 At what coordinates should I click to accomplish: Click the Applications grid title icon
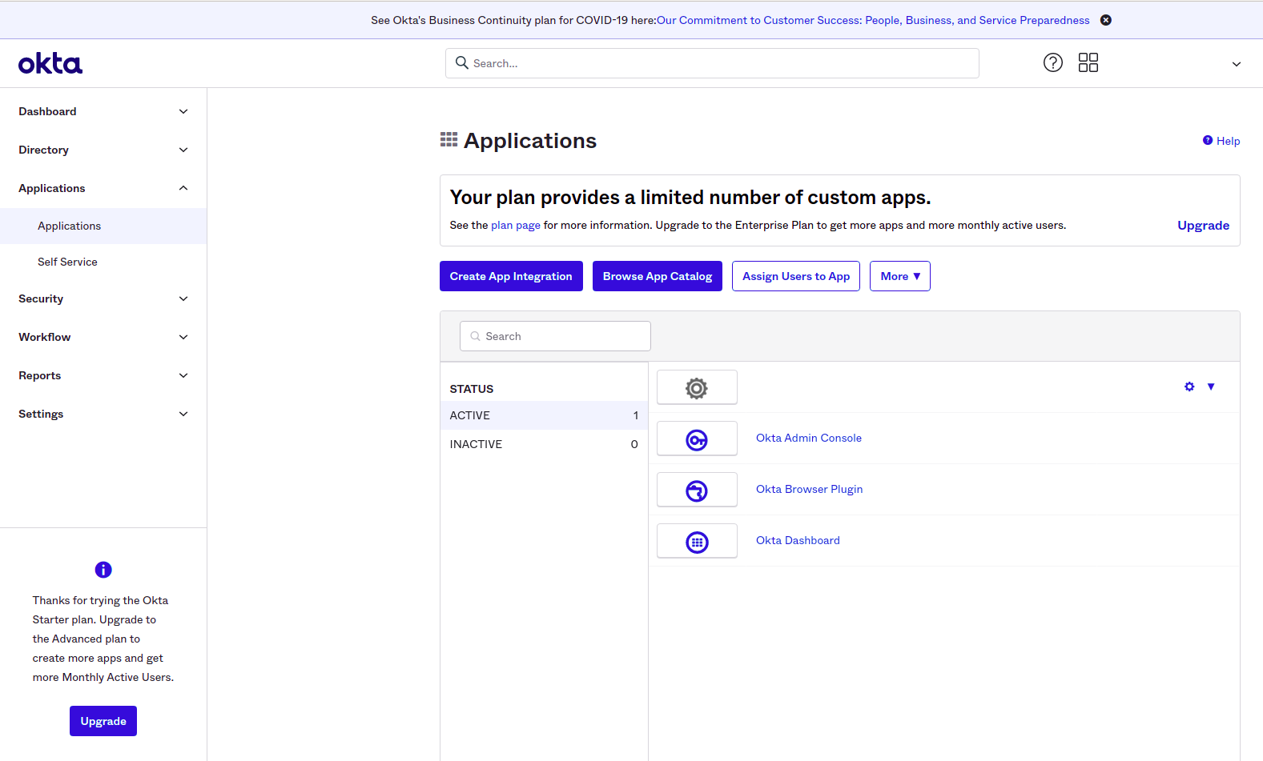449,140
